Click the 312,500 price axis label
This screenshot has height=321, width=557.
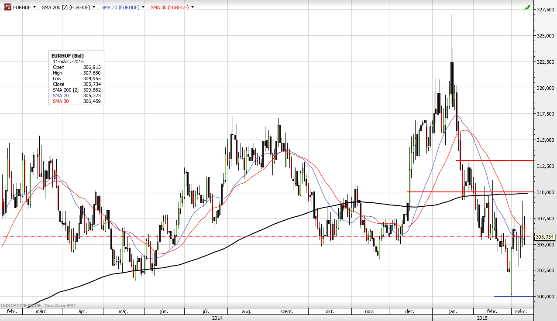coord(546,166)
